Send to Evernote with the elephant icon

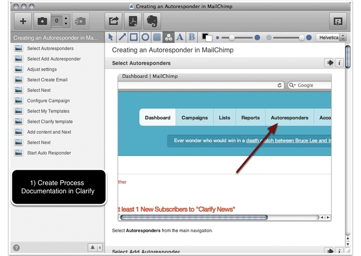pyautogui.click(x=152, y=21)
